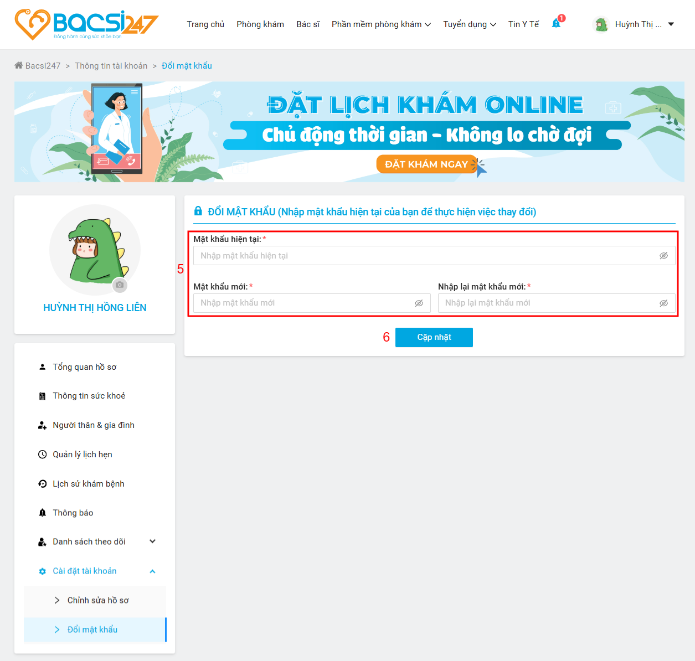Toggle visibility of Nhập lại mật khẩu mới
This screenshot has height=661, width=695.
pos(663,303)
